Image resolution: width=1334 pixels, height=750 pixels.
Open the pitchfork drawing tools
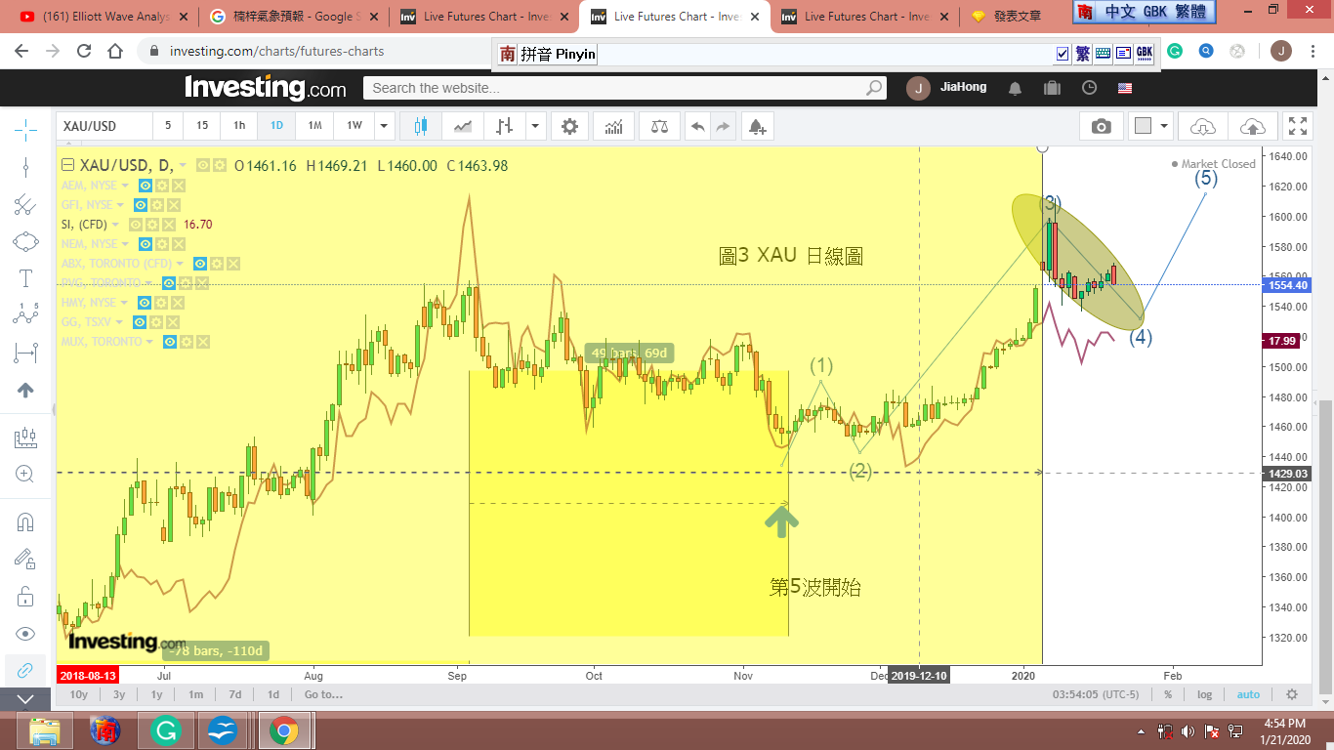tap(25, 204)
